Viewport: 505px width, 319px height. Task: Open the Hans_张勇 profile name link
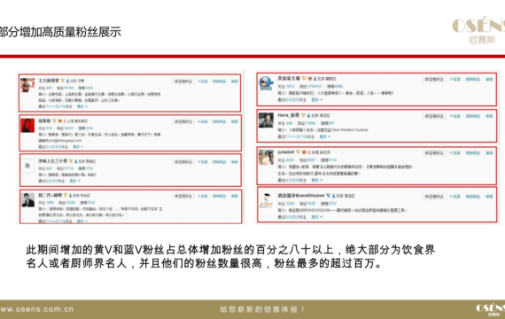tap(289, 115)
